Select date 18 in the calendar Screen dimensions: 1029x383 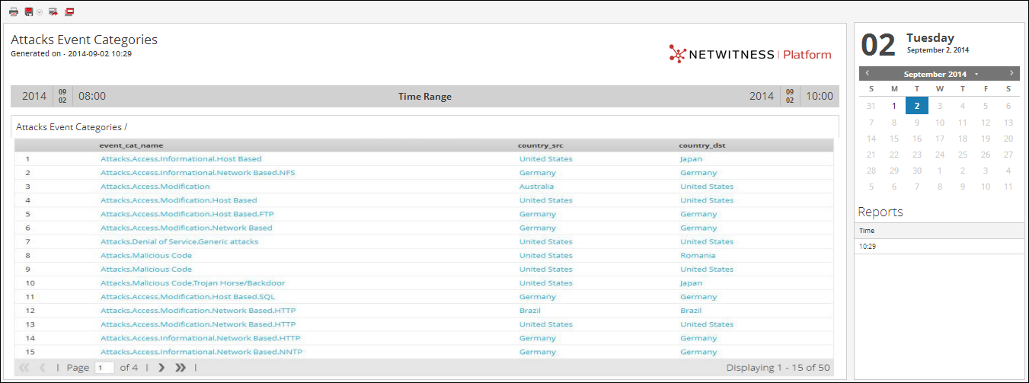point(963,139)
